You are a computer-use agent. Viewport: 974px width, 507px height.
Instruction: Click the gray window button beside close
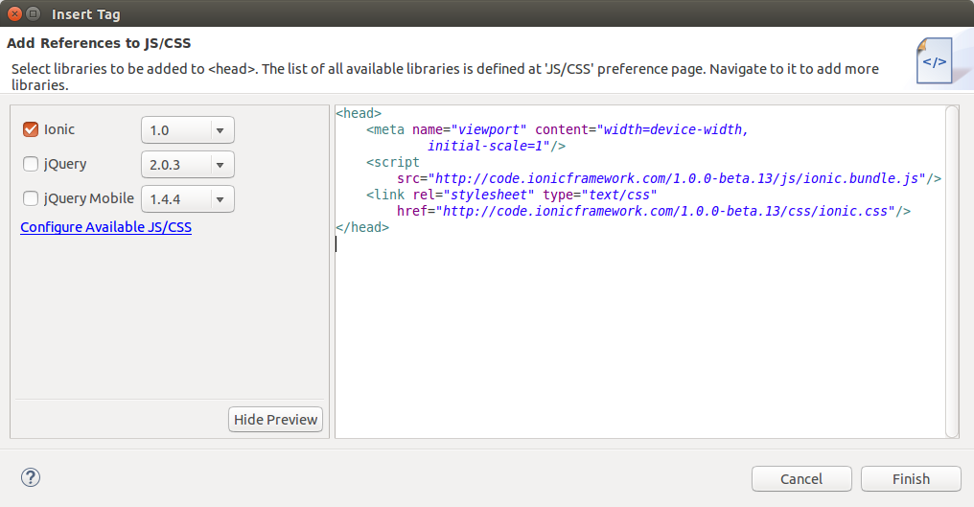(34, 14)
